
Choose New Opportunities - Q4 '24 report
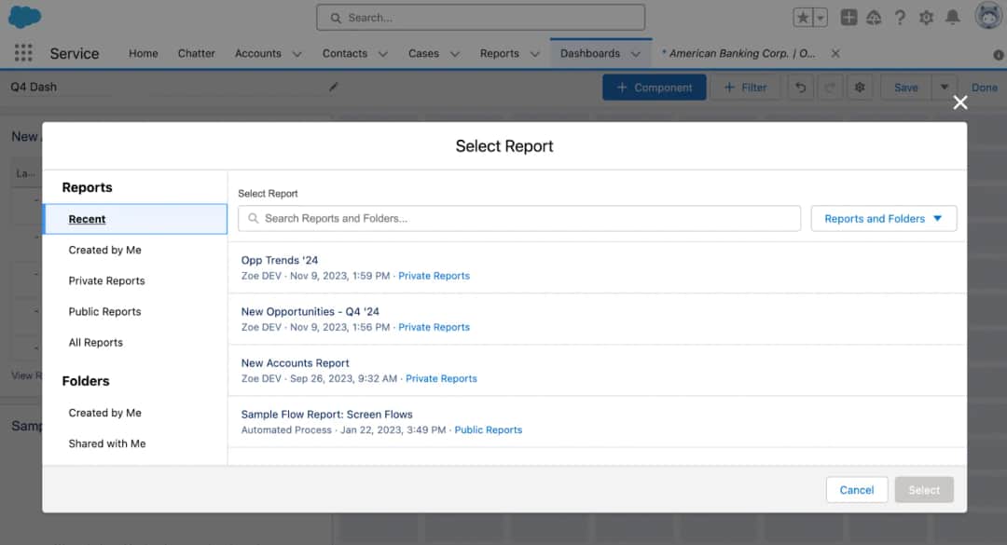598,319
